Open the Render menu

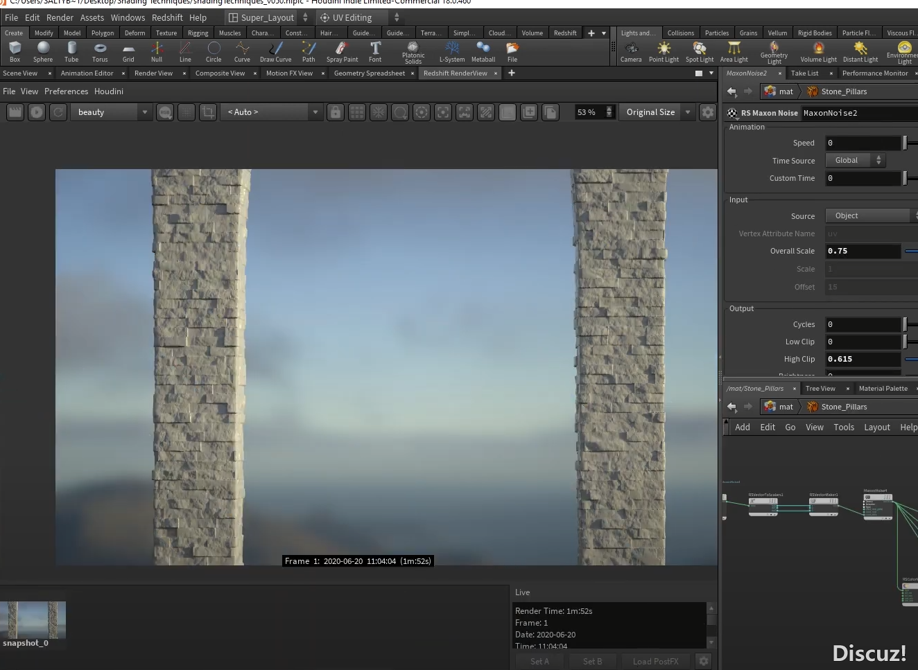point(60,17)
